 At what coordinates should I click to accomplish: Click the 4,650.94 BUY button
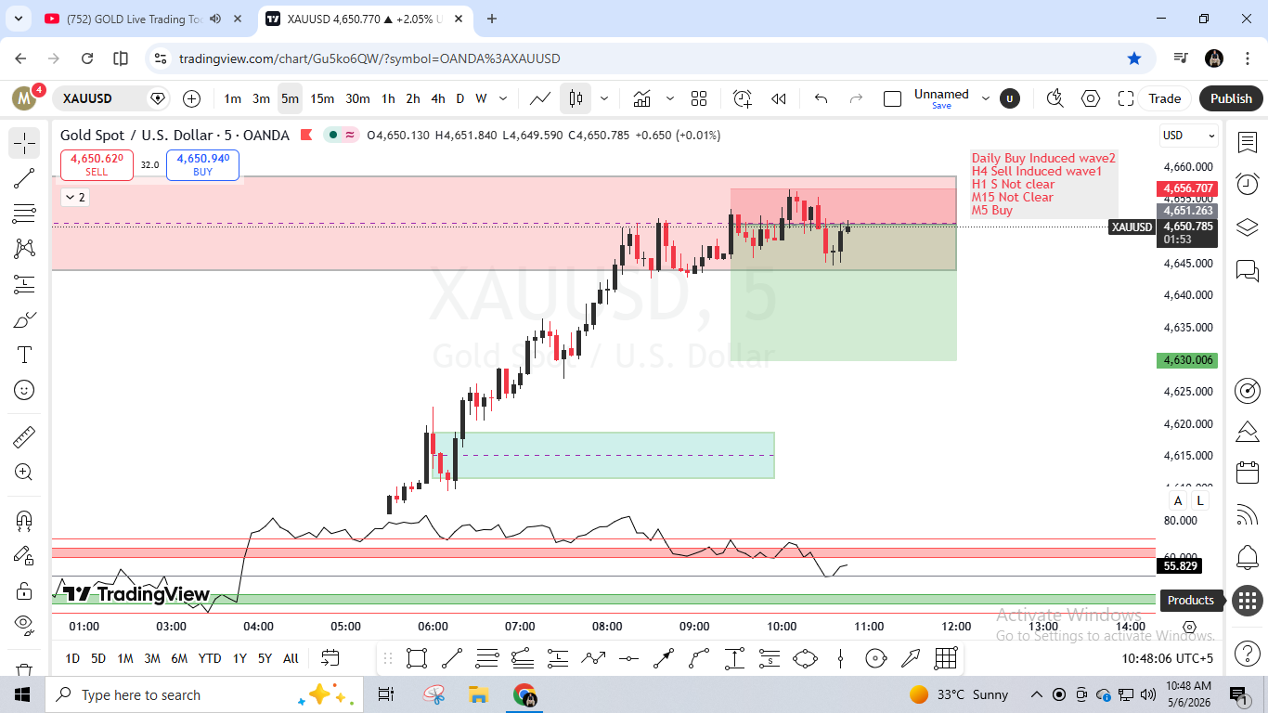tap(202, 164)
